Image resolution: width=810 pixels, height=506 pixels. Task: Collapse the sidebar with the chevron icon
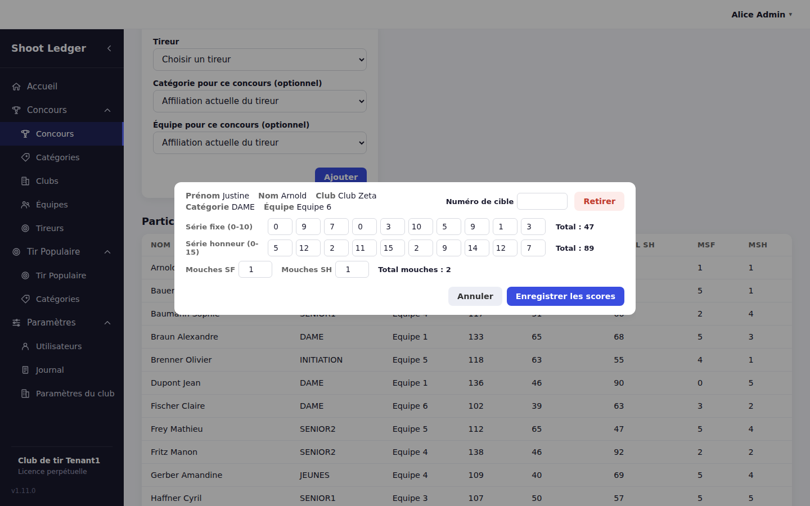tap(109, 48)
